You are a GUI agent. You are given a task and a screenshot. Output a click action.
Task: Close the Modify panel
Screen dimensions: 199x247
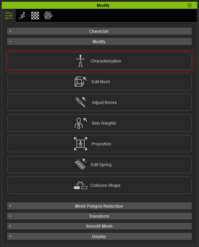click(190, 5)
